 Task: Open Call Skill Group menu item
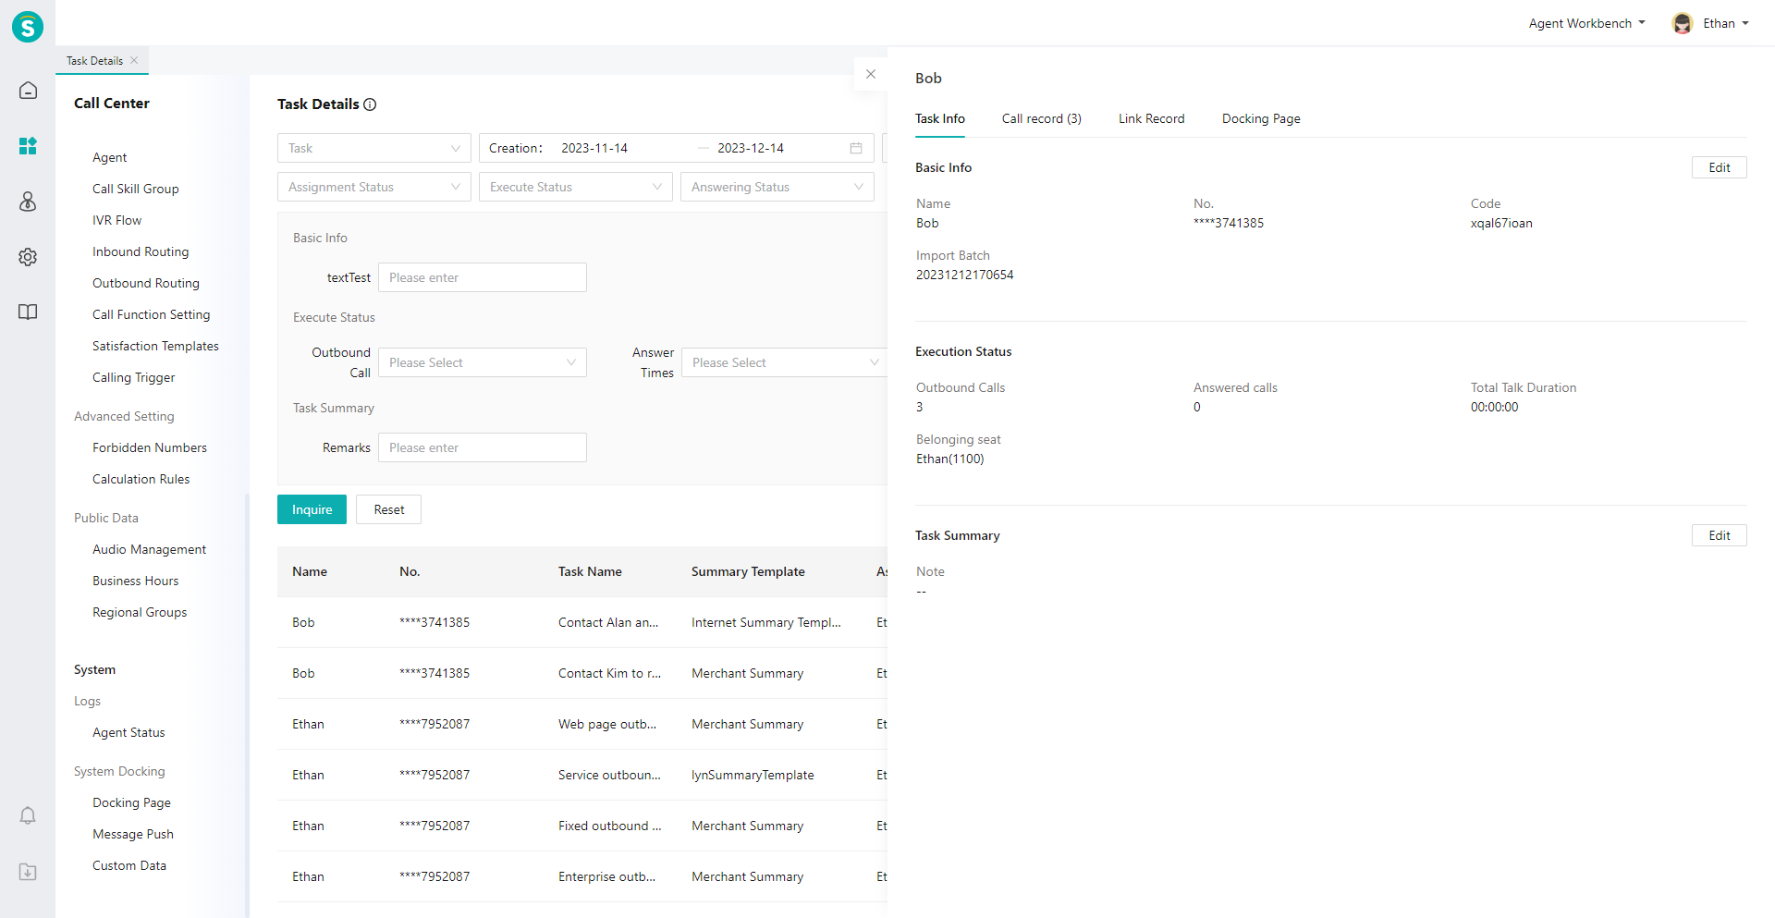136,189
